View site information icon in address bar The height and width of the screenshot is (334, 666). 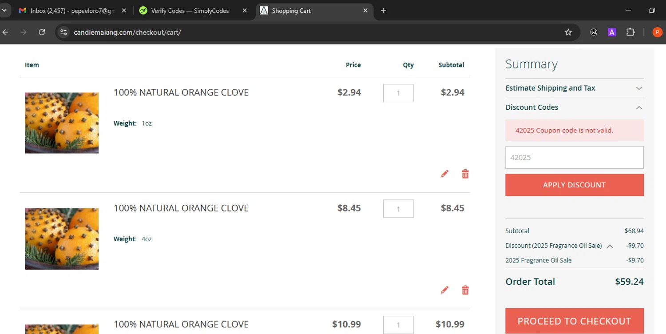[63, 32]
